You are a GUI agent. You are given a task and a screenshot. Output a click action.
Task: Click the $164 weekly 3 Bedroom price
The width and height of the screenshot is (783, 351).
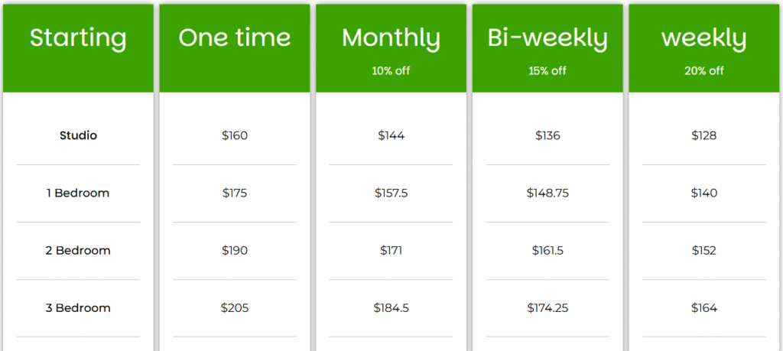pyautogui.click(x=704, y=307)
